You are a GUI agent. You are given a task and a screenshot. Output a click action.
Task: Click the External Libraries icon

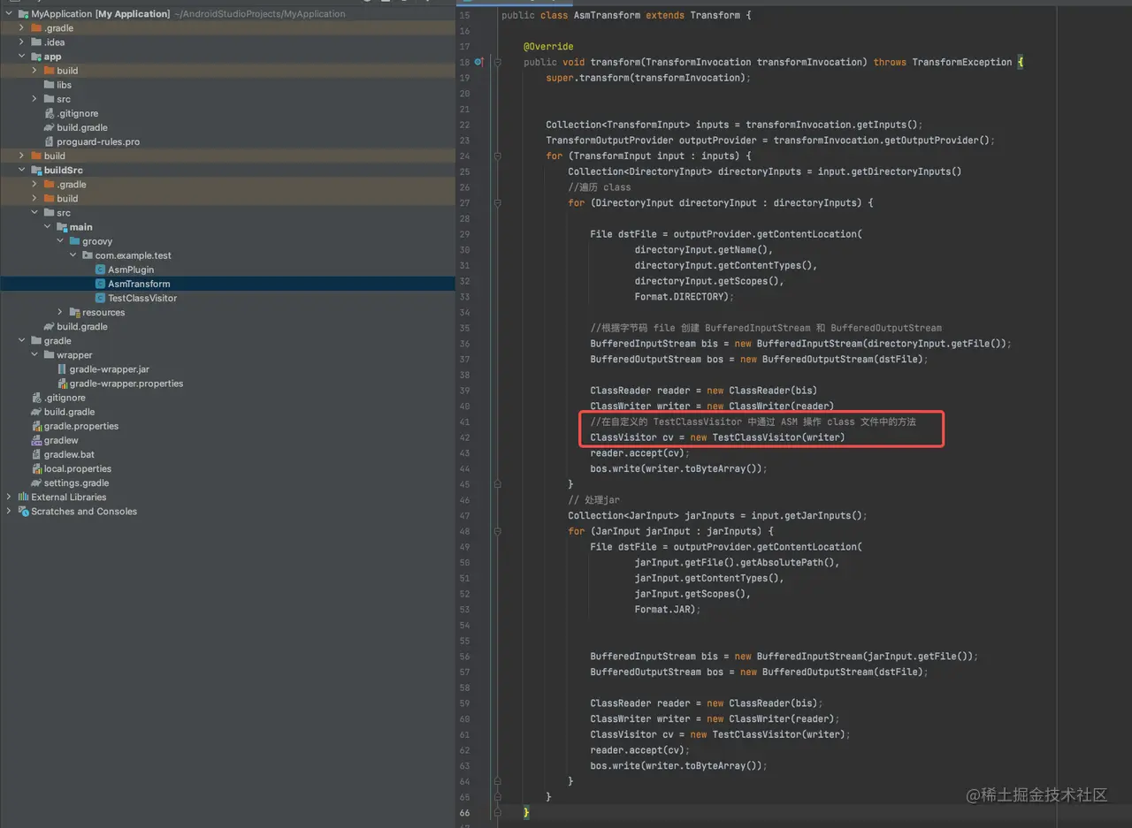pyautogui.click(x=24, y=497)
